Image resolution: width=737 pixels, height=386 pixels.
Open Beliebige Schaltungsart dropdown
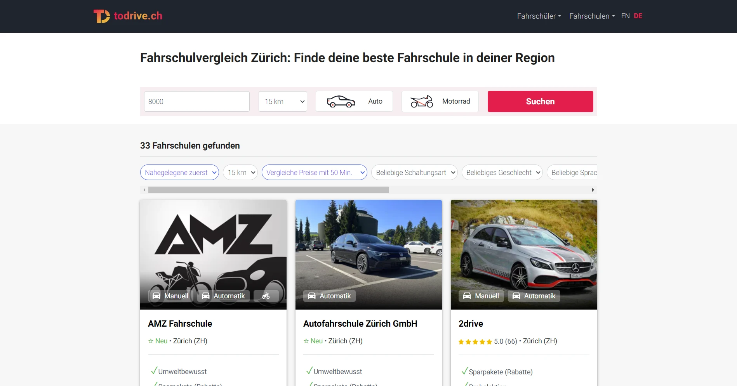pos(414,173)
